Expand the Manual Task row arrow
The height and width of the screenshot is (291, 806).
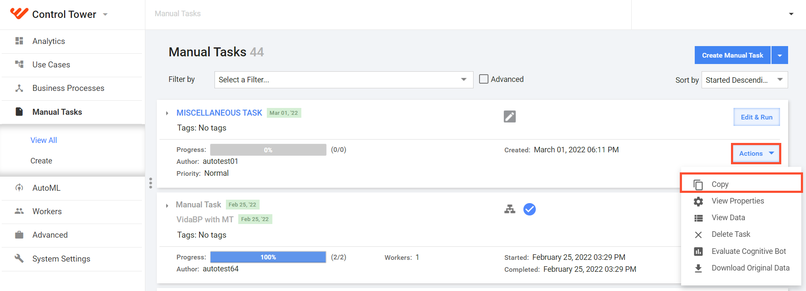click(167, 206)
